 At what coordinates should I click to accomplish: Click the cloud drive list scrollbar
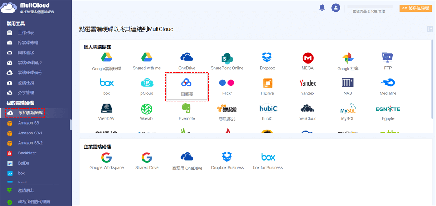pyautogui.click(x=432, y=79)
